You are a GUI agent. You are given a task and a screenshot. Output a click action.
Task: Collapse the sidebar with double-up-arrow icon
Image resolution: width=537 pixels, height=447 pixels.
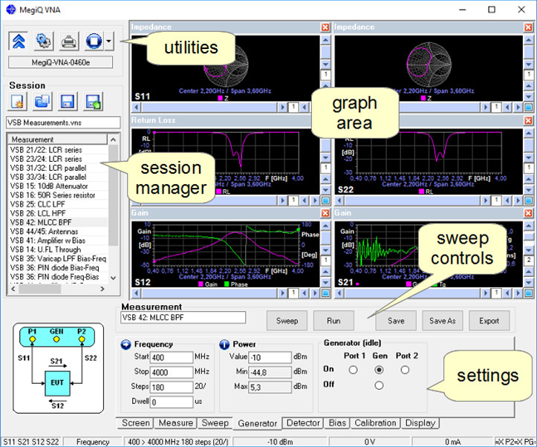(x=19, y=41)
